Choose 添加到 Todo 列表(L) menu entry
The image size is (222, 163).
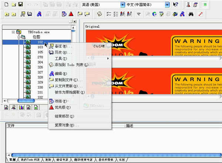point(80,65)
